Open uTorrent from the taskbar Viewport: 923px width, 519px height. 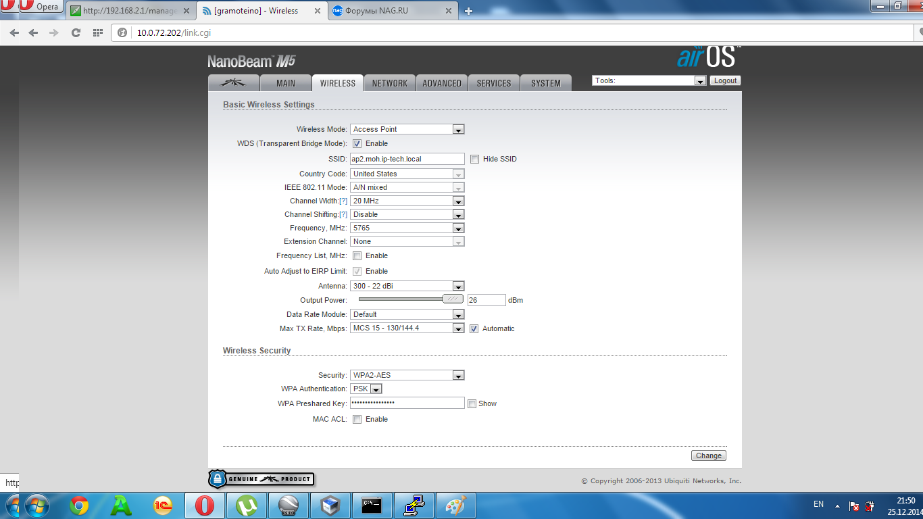(x=247, y=505)
